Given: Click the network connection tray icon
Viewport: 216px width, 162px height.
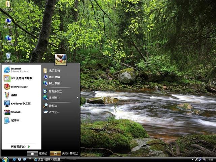Looking at the screenshot, I should coord(200,159).
